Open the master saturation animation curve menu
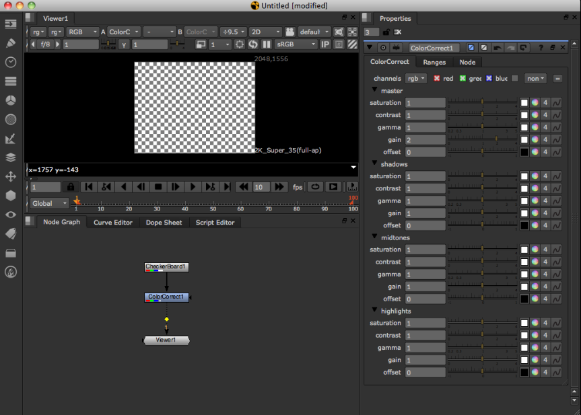Viewport: 581px width, 415px height. [x=557, y=103]
